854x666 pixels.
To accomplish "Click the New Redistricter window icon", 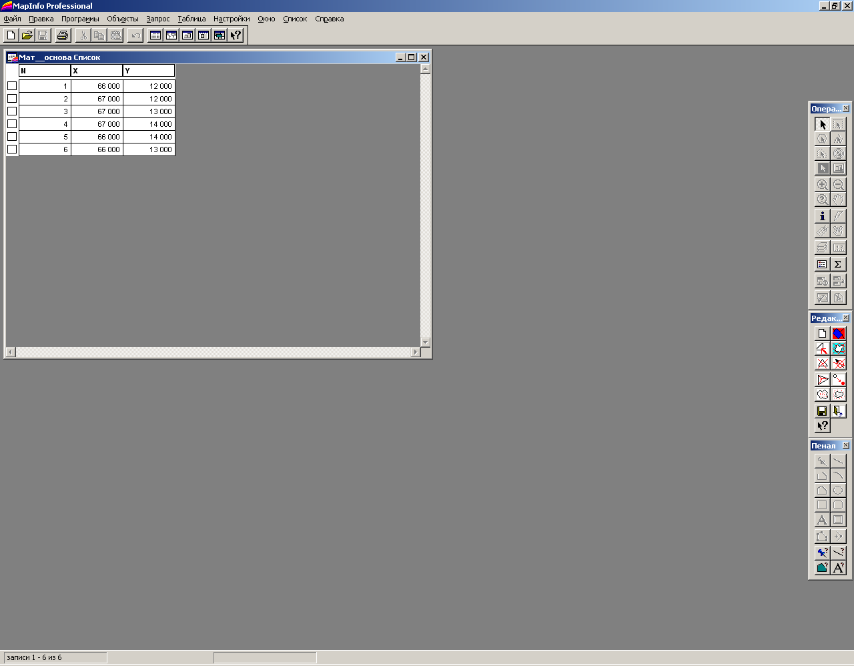I will (220, 35).
